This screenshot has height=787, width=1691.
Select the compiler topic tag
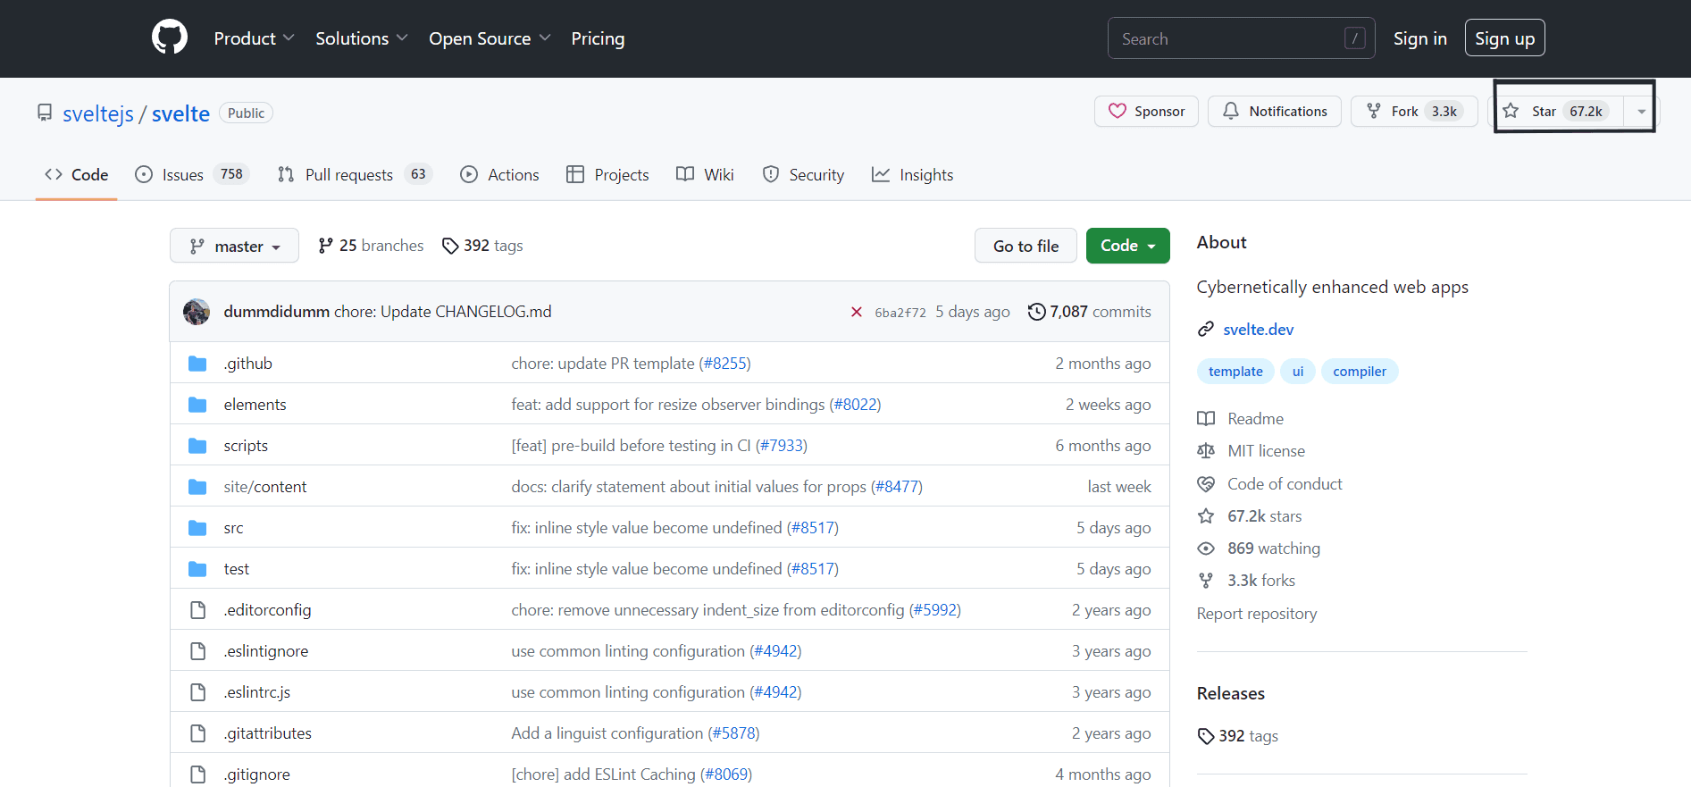(x=1359, y=372)
